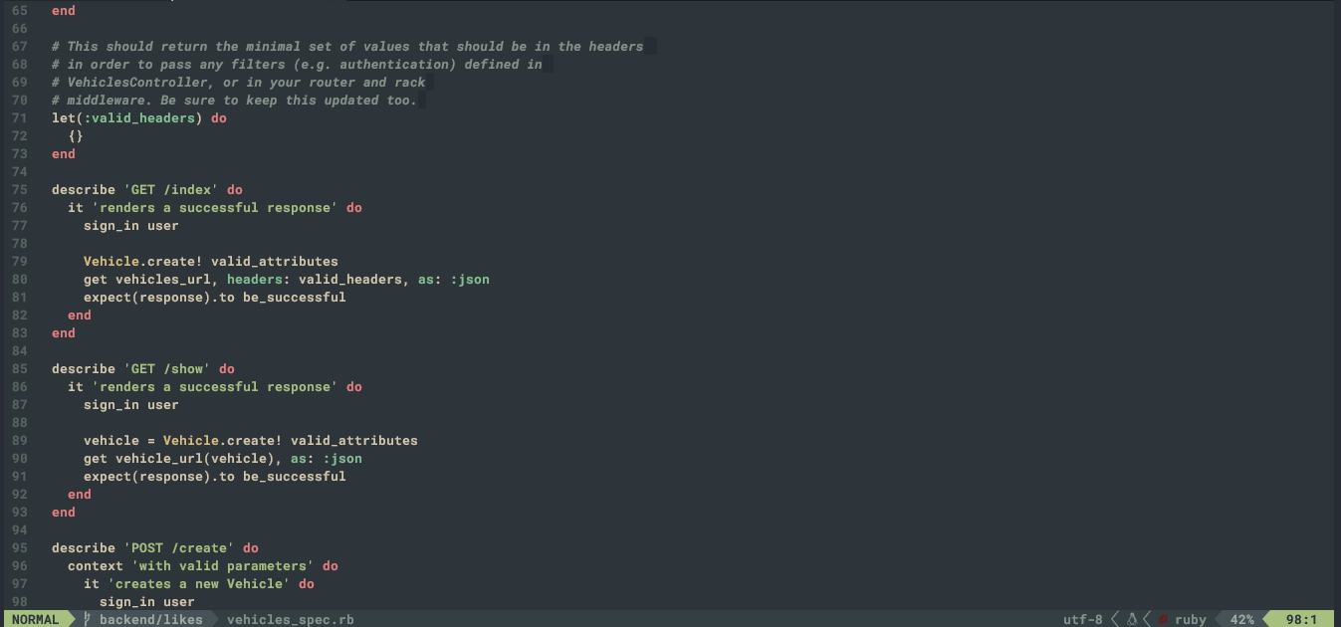Click line number 75 in gutter
Viewport: 1341px width, 627px height.
point(20,189)
